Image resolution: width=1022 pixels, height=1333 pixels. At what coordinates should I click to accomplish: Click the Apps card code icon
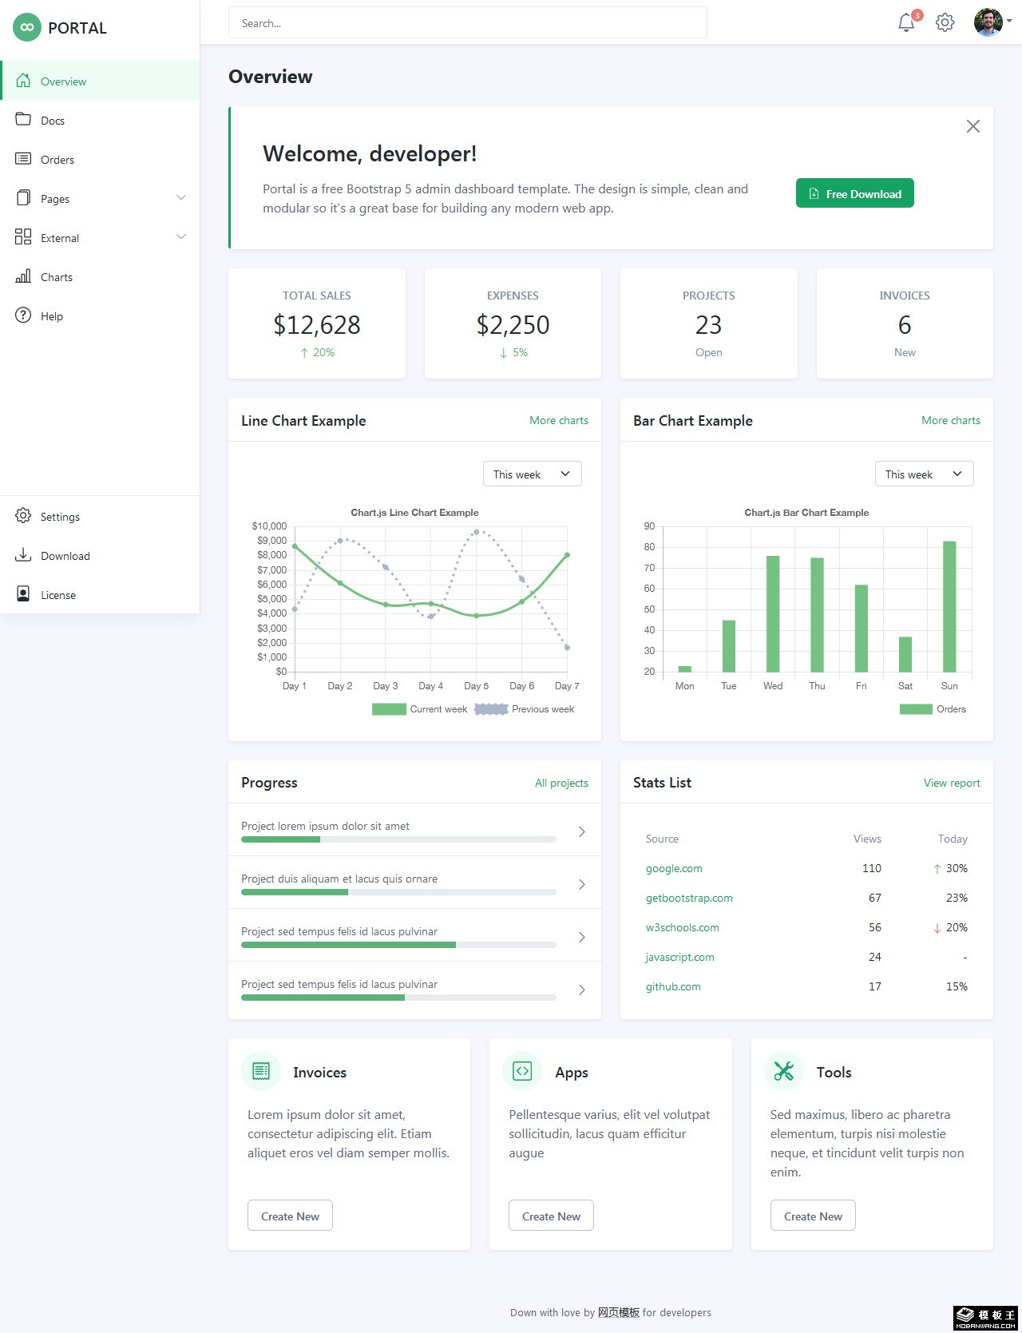pos(522,1071)
